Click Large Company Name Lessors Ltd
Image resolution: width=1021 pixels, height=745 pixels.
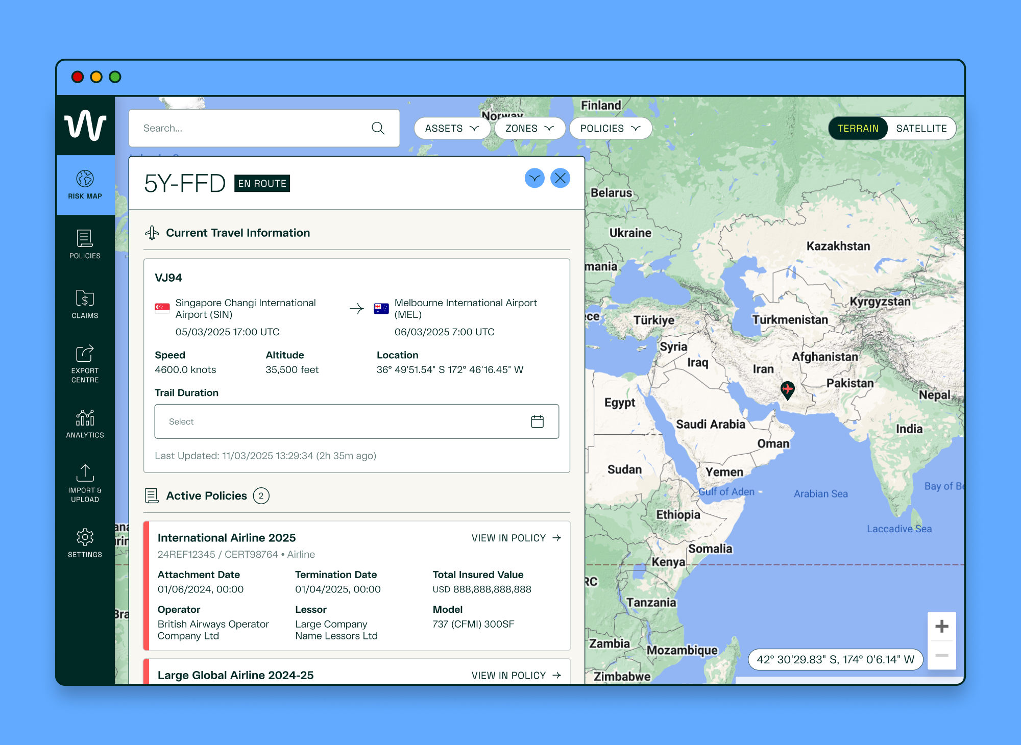point(336,630)
